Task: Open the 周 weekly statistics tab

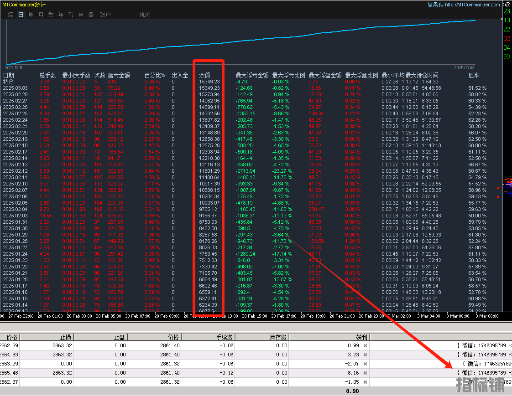Action: click(31, 15)
